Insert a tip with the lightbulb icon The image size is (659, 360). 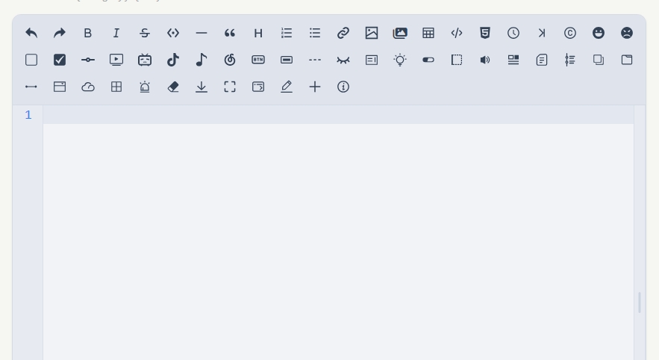[x=400, y=60]
